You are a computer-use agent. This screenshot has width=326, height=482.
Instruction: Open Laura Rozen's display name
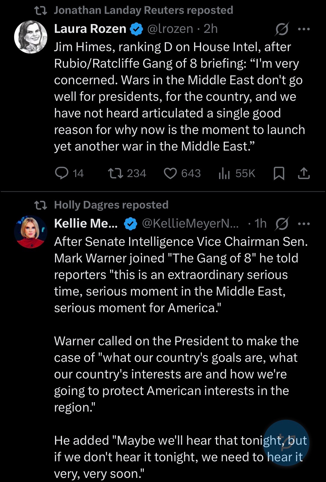pyautogui.click(x=90, y=29)
